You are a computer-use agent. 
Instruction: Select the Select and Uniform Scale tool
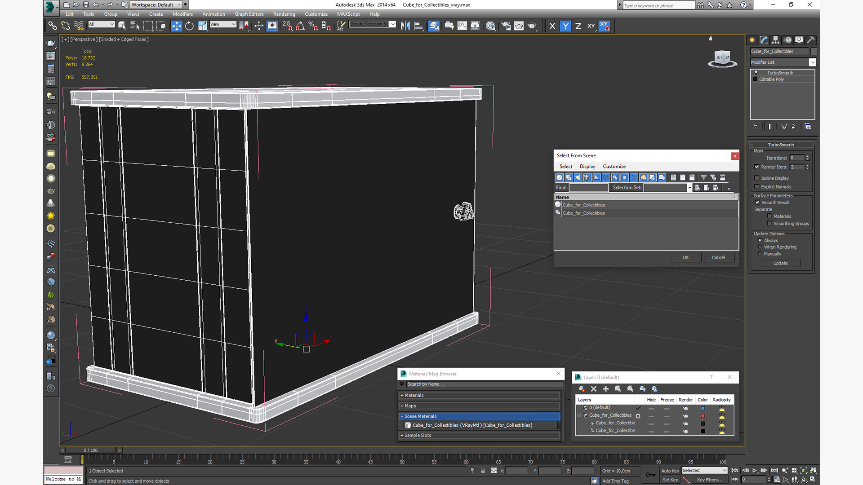(x=202, y=26)
